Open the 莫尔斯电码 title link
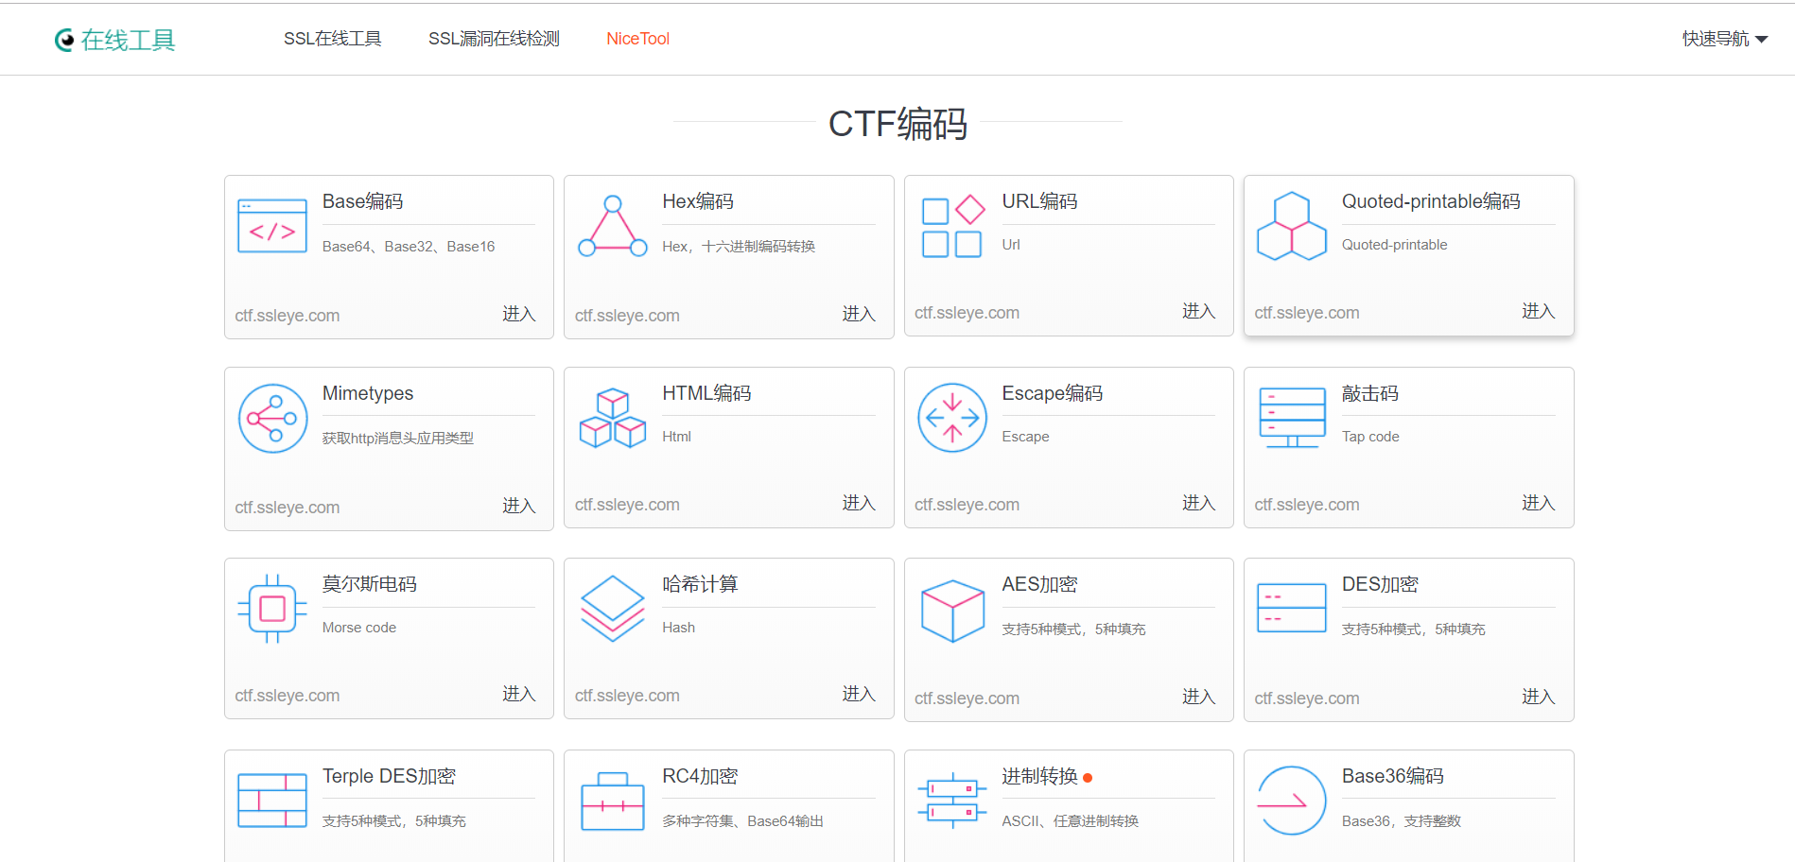The image size is (1795, 862). pyautogui.click(x=370, y=584)
